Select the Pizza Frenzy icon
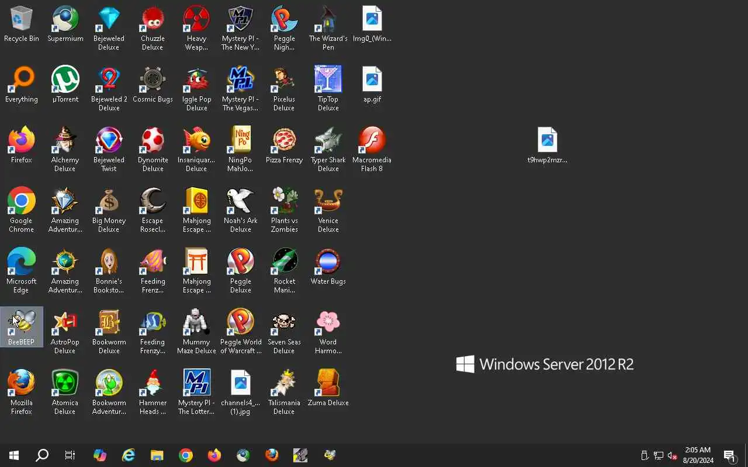748x467 pixels. point(284,146)
